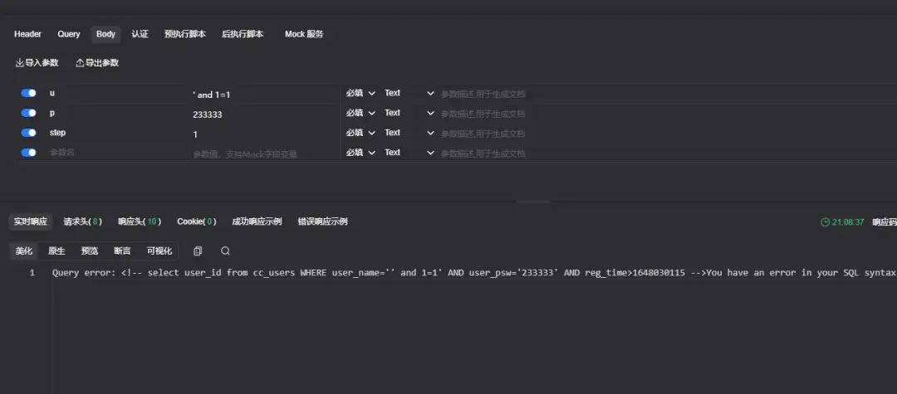Open the 请求头(8) tab
The image size is (897, 394).
click(x=83, y=221)
